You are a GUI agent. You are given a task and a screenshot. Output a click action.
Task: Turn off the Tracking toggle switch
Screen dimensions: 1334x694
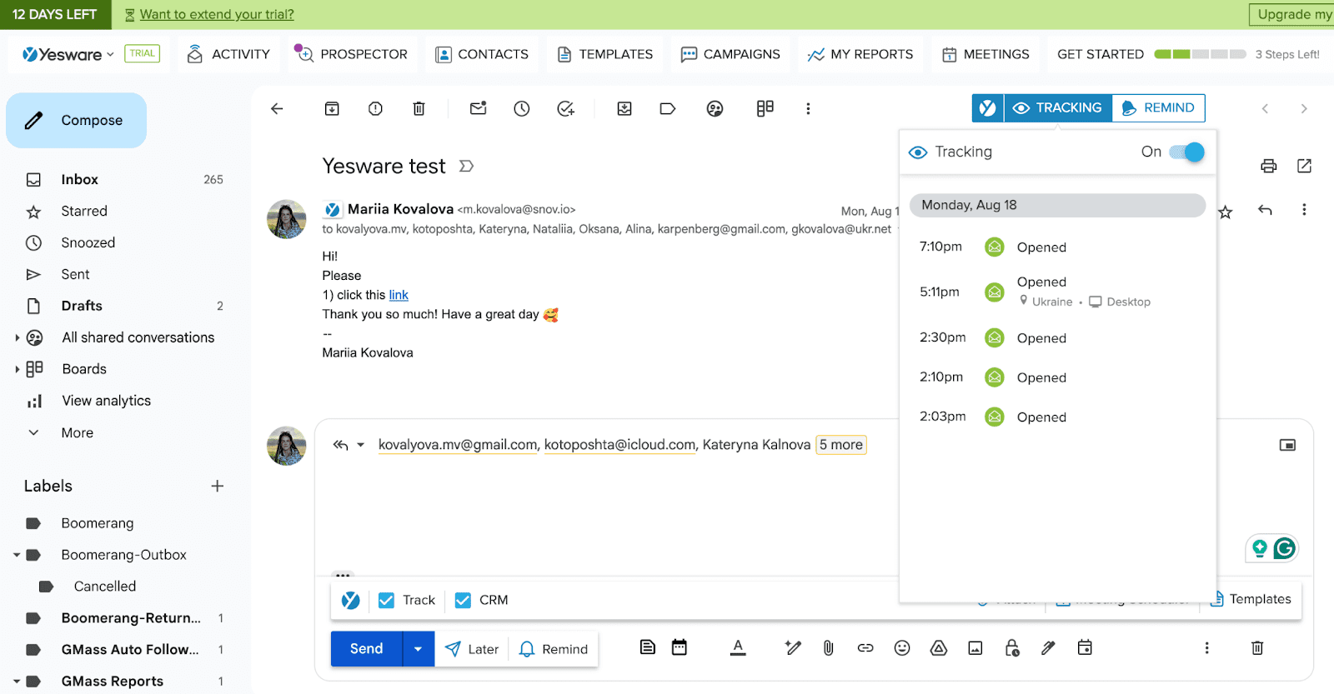tap(1186, 152)
